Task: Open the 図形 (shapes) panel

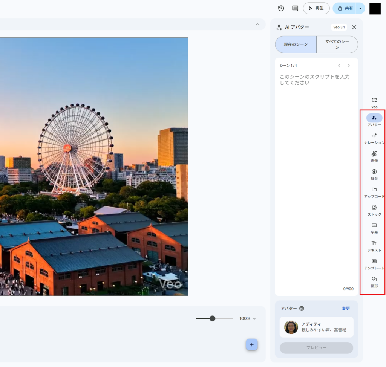Action: 374,281
